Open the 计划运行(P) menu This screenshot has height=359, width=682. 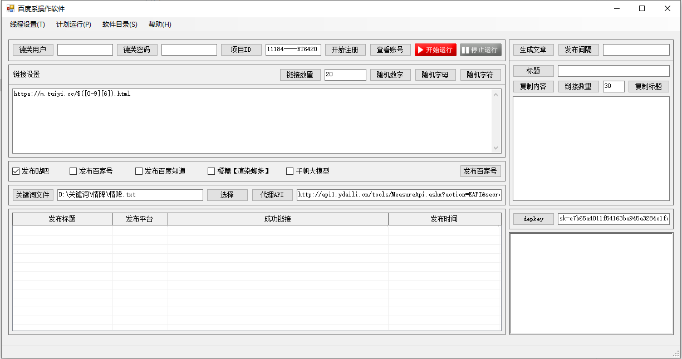pos(73,24)
